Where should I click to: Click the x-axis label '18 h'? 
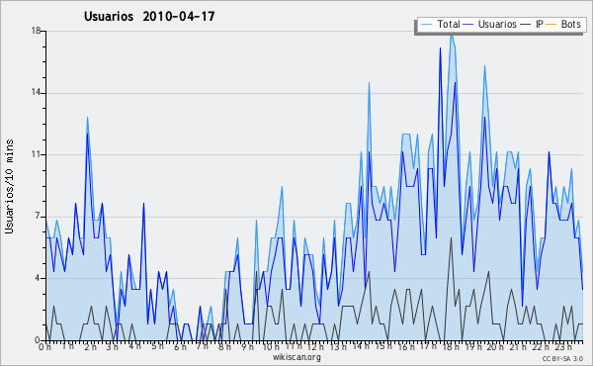click(x=451, y=347)
